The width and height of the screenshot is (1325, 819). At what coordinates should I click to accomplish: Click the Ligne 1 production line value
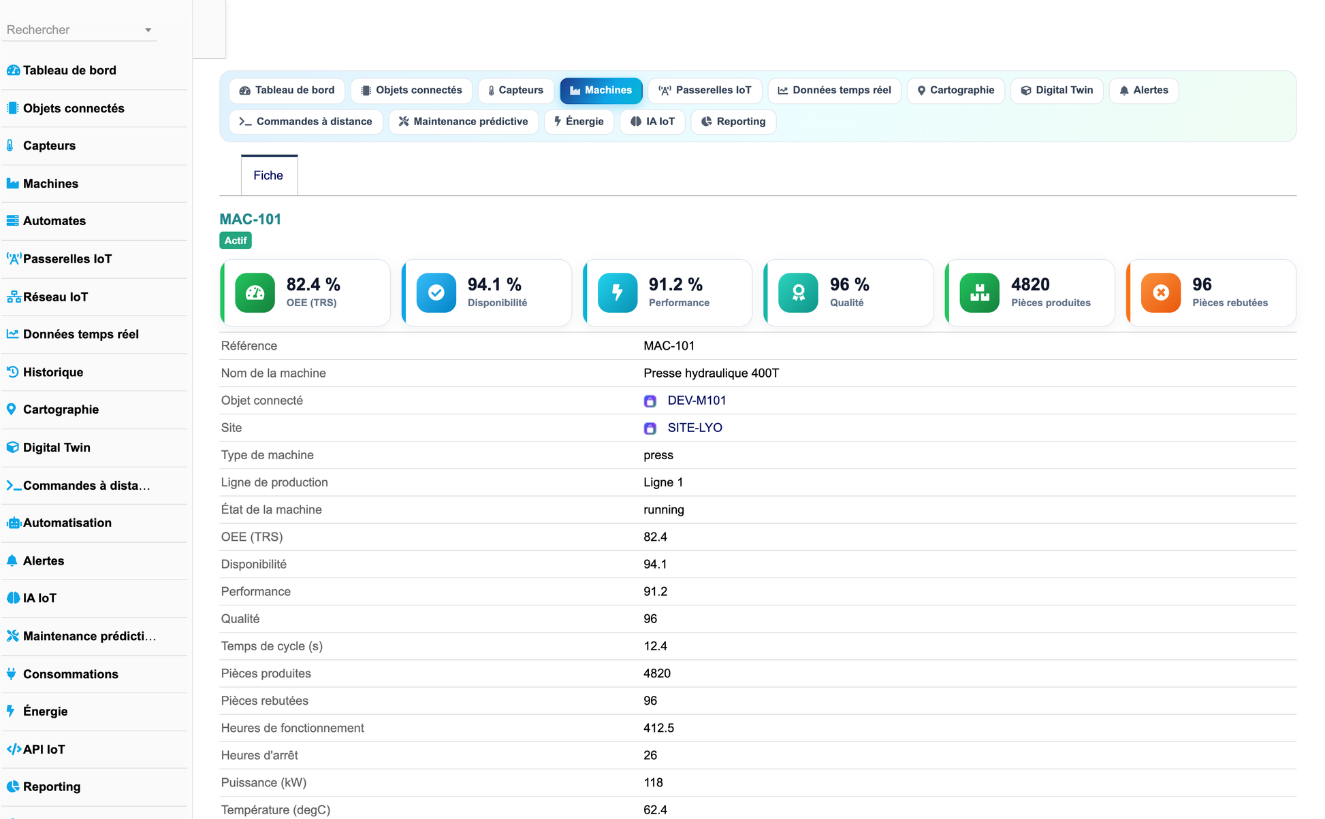point(663,482)
